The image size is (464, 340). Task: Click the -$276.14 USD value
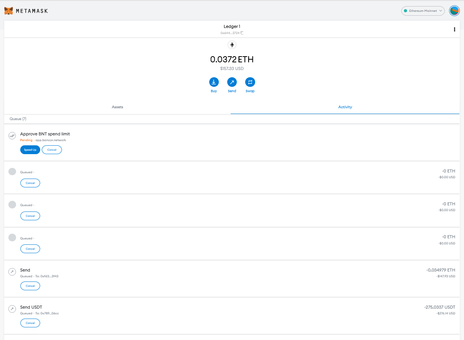pos(446,313)
